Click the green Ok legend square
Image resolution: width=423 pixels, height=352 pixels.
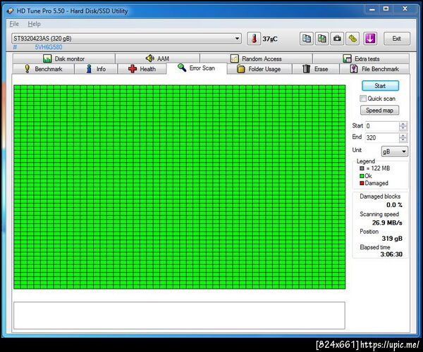pyautogui.click(x=362, y=176)
